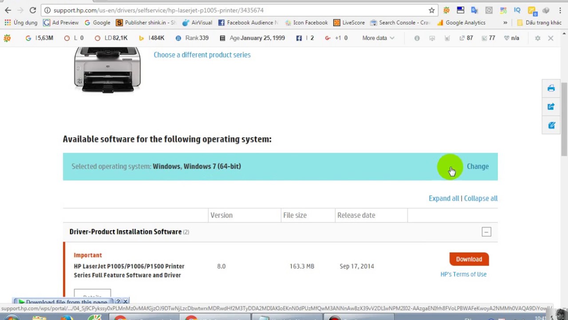568x320 pixels.
Task: Show more bookmarks with the chevron
Action: coord(505,23)
